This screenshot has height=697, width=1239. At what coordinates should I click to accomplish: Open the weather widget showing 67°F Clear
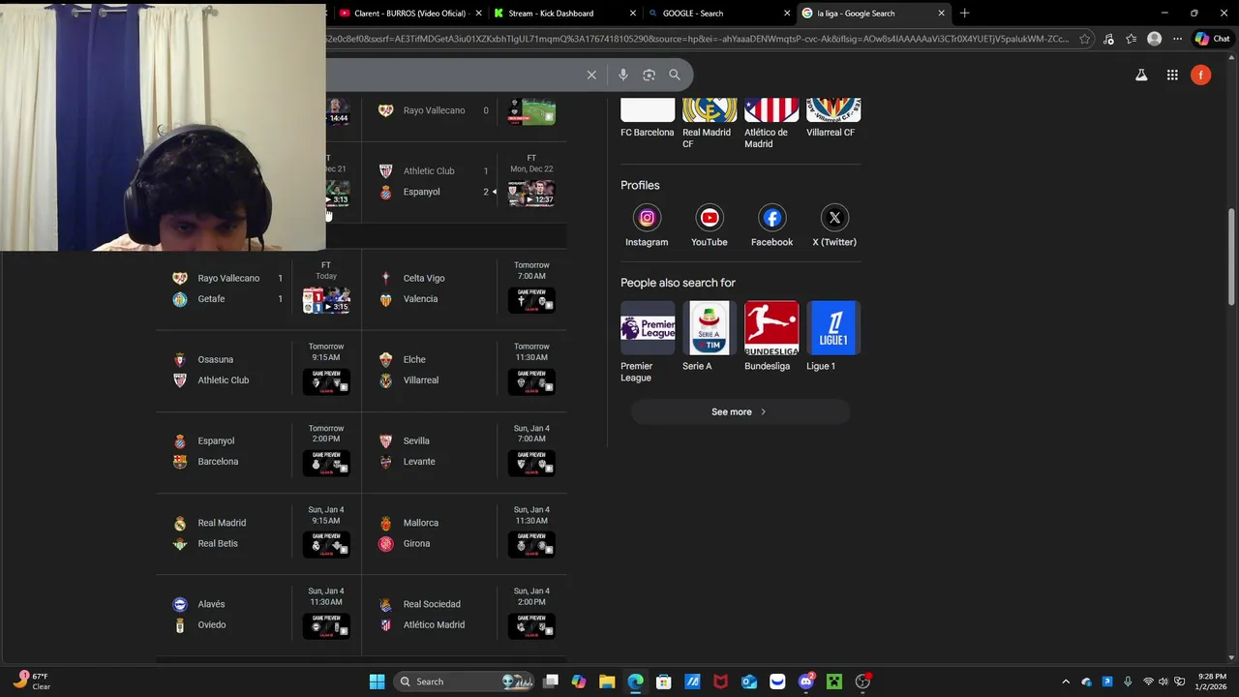pos(31,682)
